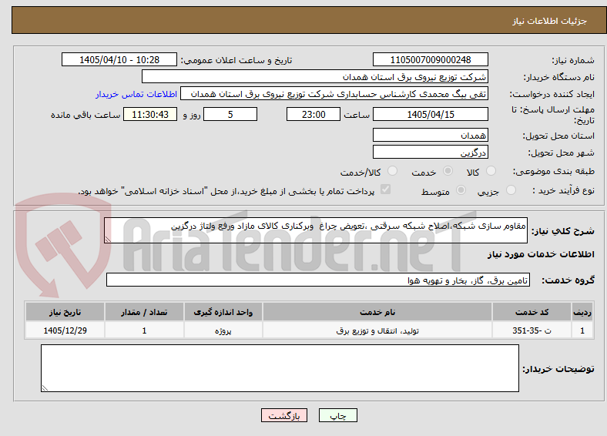This screenshot has width=607, height=436.
Task: Click the تاریخ نیاز column header
Action: (x=65, y=312)
